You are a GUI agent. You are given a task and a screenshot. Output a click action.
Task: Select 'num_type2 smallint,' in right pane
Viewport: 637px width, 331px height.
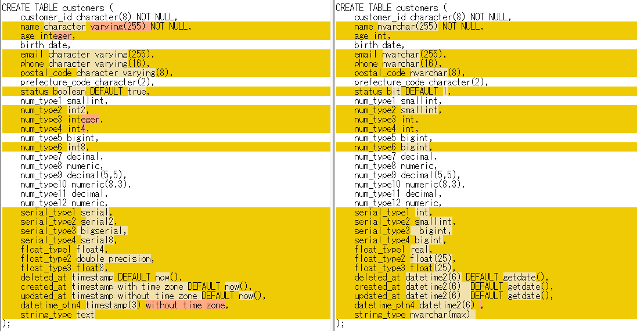point(398,110)
